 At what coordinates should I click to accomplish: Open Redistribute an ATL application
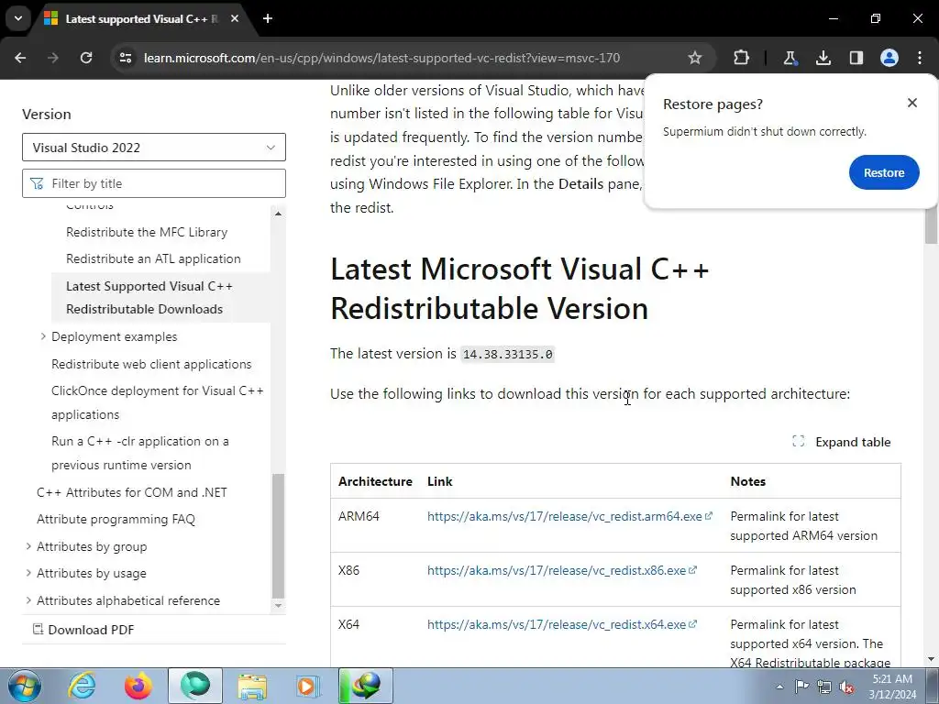coord(153,258)
